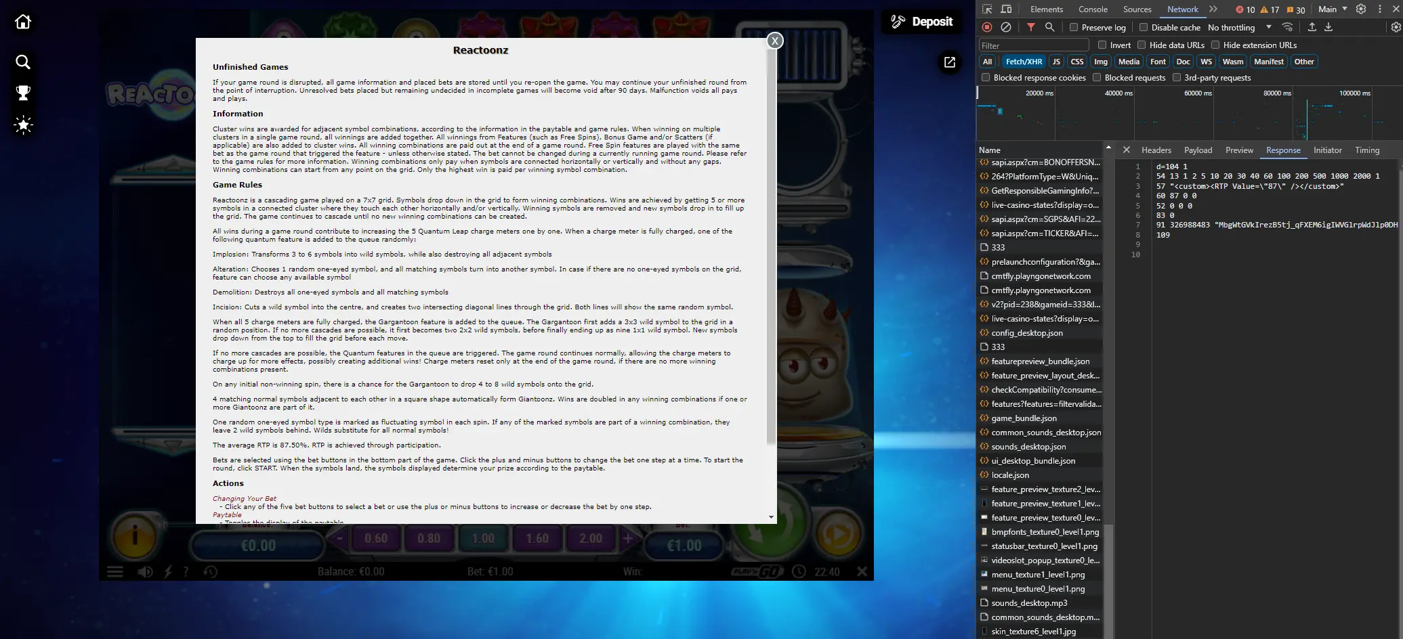Enable Preserve log checkbox
The image size is (1403, 639).
click(x=1074, y=28)
